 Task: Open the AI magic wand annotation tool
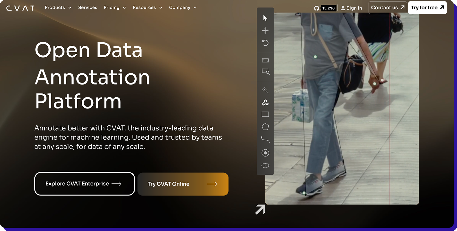pyautogui.click(x=265, y=90)
